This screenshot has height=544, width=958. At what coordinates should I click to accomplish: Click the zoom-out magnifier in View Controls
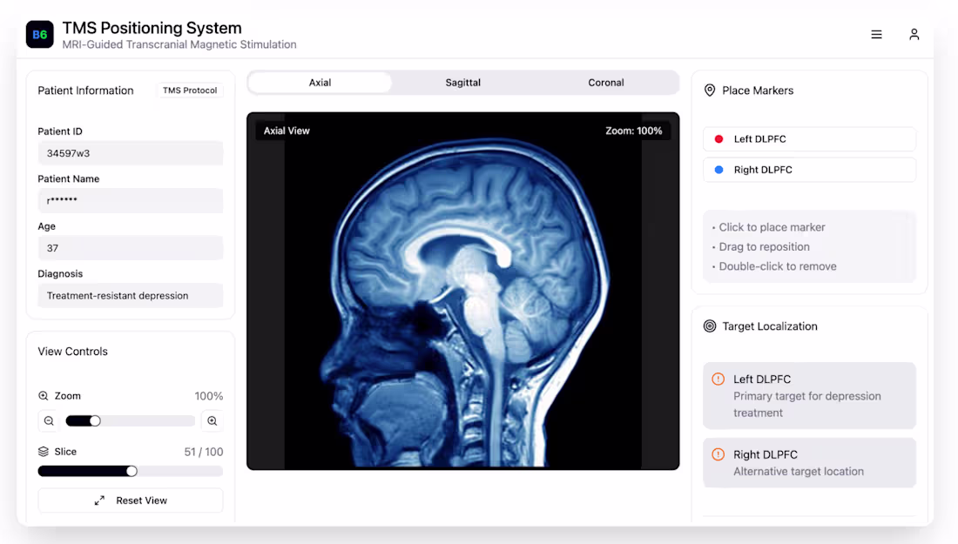click(x=49, y=420)
